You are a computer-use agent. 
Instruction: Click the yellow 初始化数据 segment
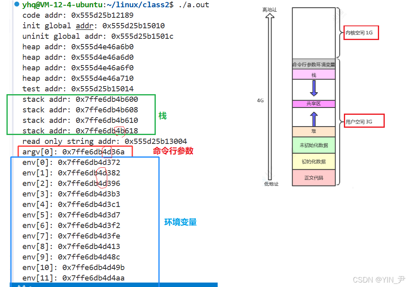pos(314,161)
